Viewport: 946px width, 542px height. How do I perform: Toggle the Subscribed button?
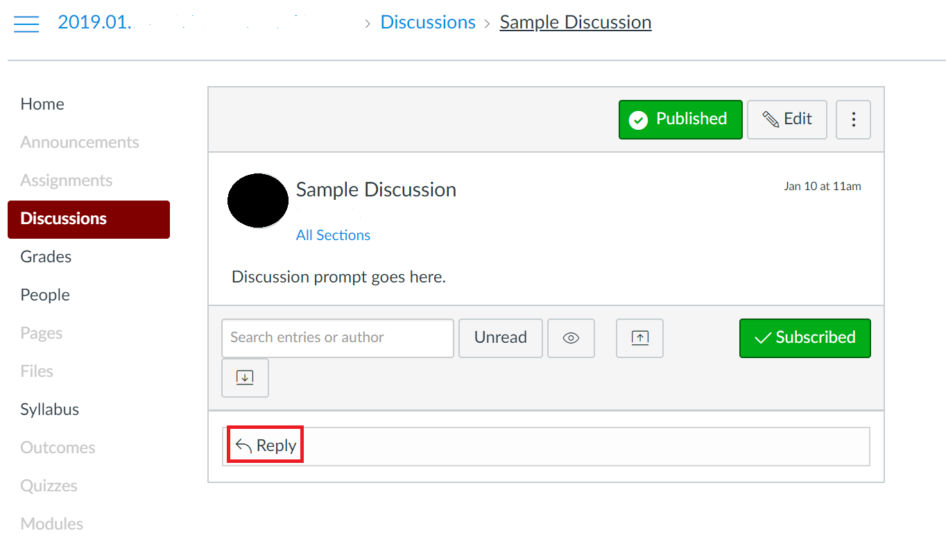point(805,338)
